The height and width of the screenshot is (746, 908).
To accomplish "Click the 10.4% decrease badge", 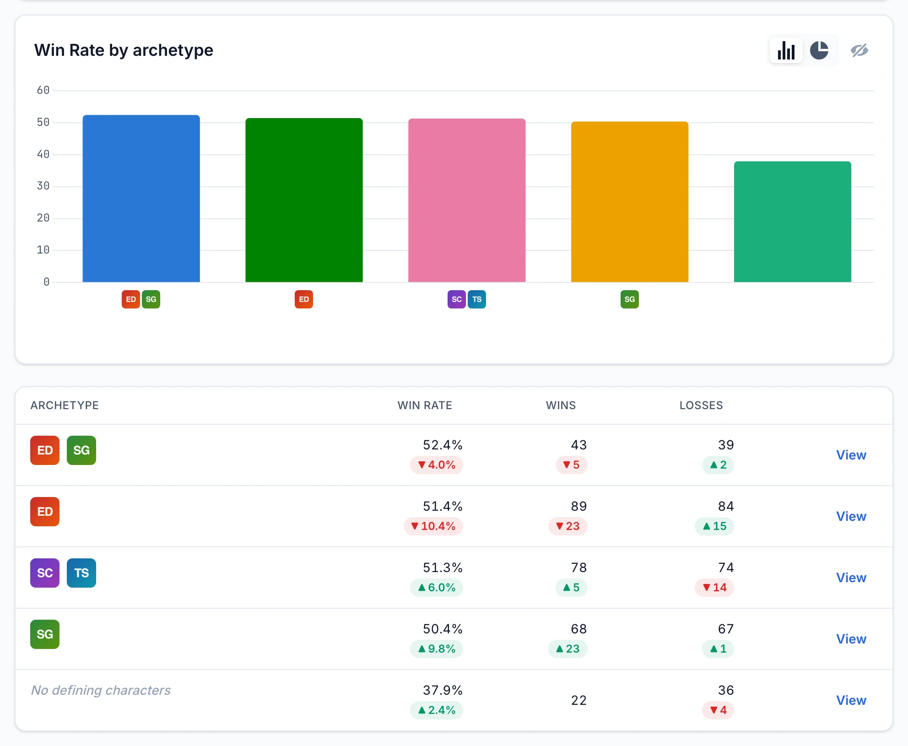I will tap(433, 526).
